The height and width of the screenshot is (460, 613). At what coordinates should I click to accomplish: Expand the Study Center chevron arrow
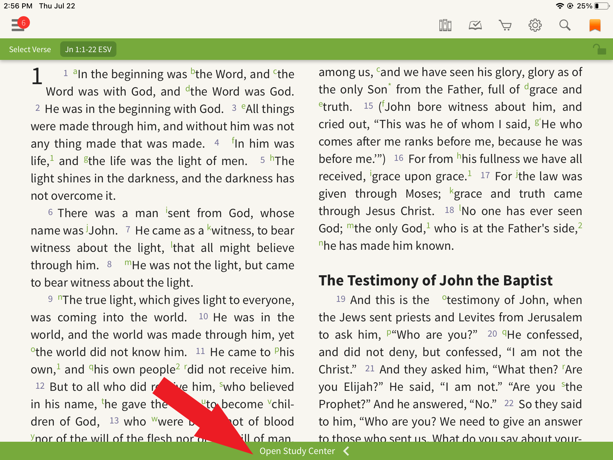(346, 451)
